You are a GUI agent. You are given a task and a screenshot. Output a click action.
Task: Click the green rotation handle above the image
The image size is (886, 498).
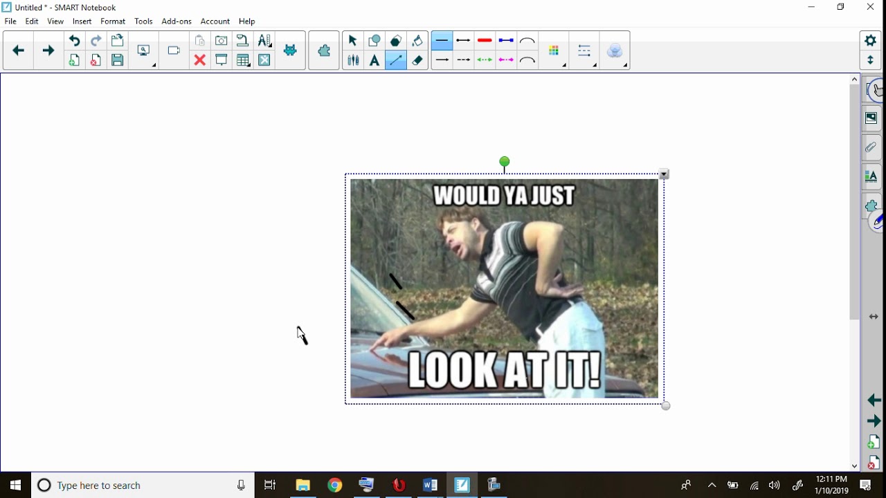[x=505, y=162]
